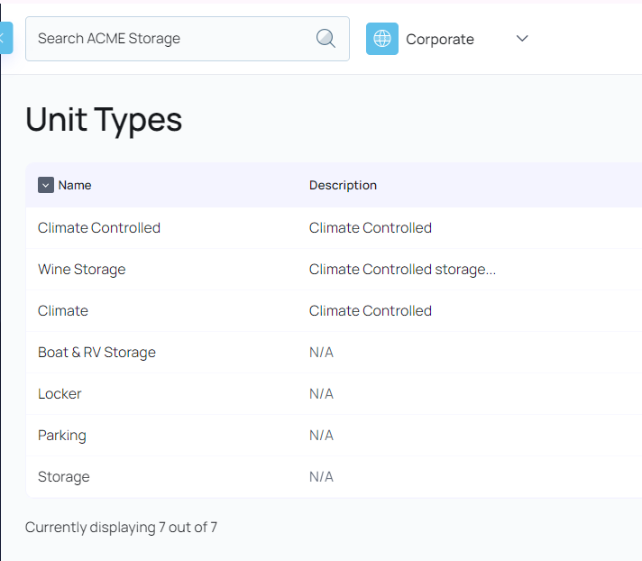The height and width of the screenshot is (561, 642).
Task: Click the 'Currently displaying 7 out of 7' text
Action: 121,528
